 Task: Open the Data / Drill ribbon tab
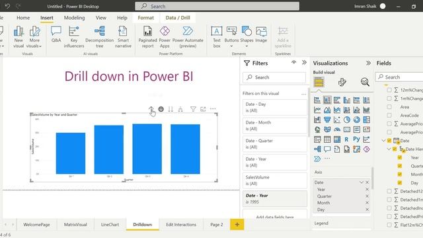(x=178, y=18)
